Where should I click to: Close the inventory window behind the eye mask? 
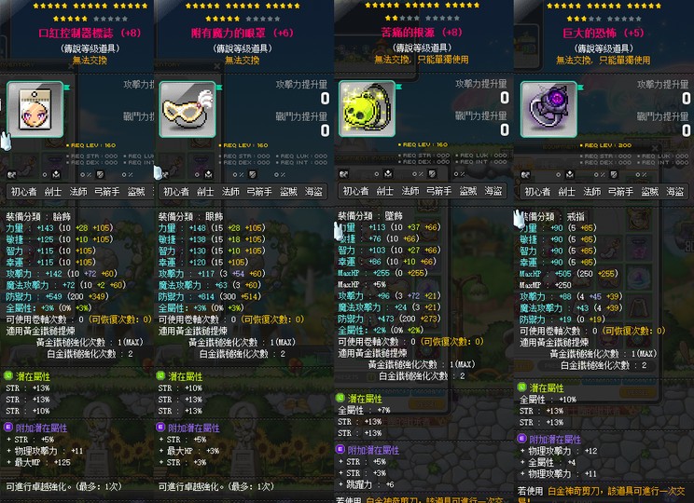coord(216,66)
